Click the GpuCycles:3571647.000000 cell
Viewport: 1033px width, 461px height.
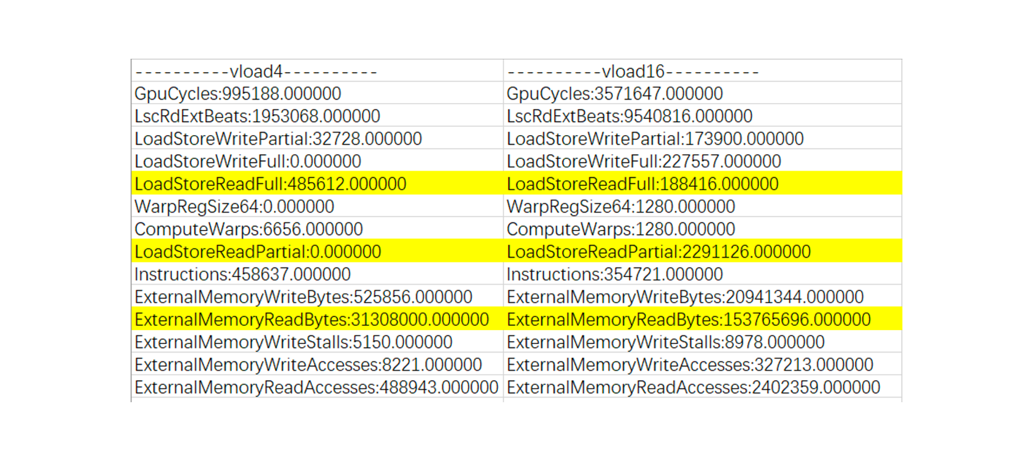click(x=702, y=93)
